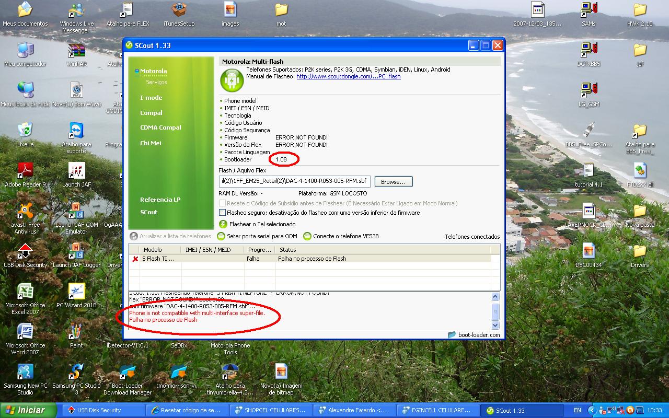Switch to Resetar código taskbar window

[x=187, y=410]
